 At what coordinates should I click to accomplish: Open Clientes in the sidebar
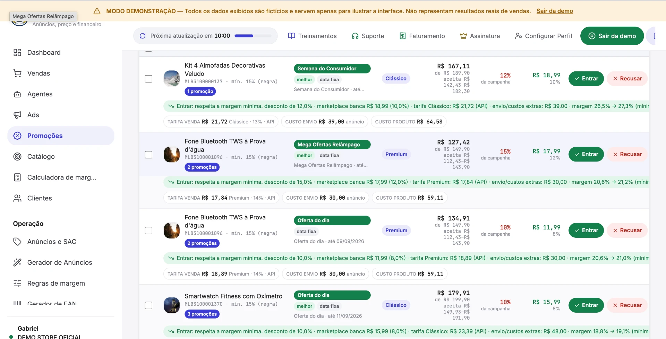click(61, 198)
